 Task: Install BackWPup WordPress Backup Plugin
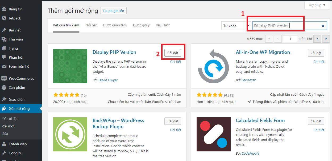tap(173, 121)
